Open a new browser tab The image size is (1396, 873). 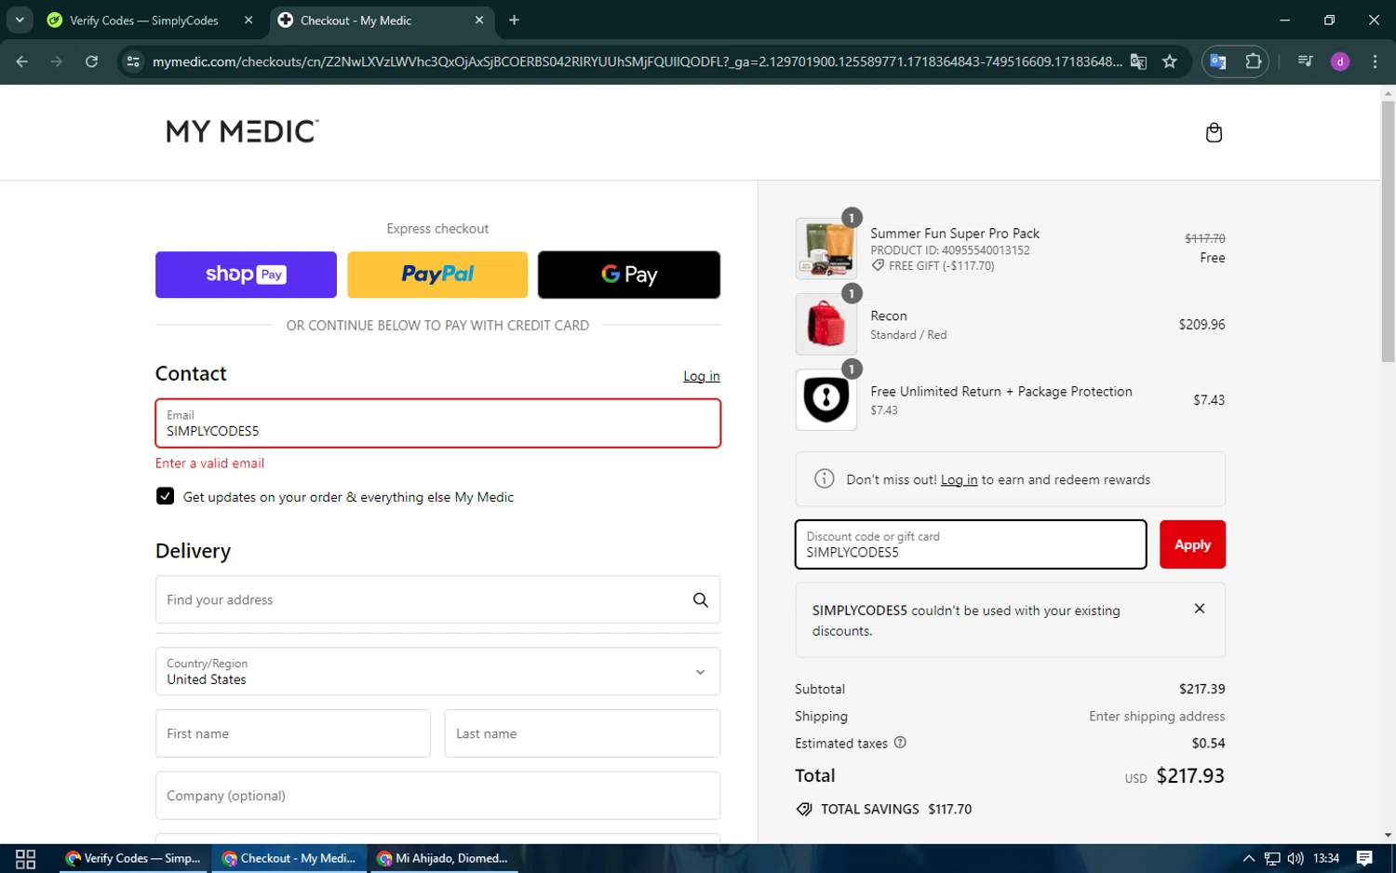(x=514, y=20)
